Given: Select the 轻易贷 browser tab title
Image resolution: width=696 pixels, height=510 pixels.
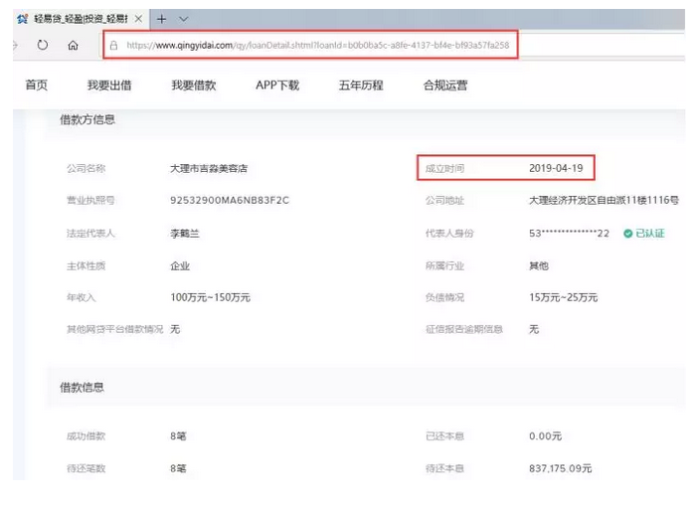Looking at the screenshot, I should tap(81, 19).
